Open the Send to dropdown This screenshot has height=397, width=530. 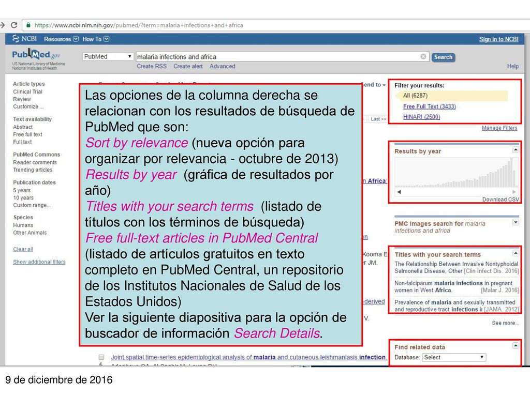(374, 85)
